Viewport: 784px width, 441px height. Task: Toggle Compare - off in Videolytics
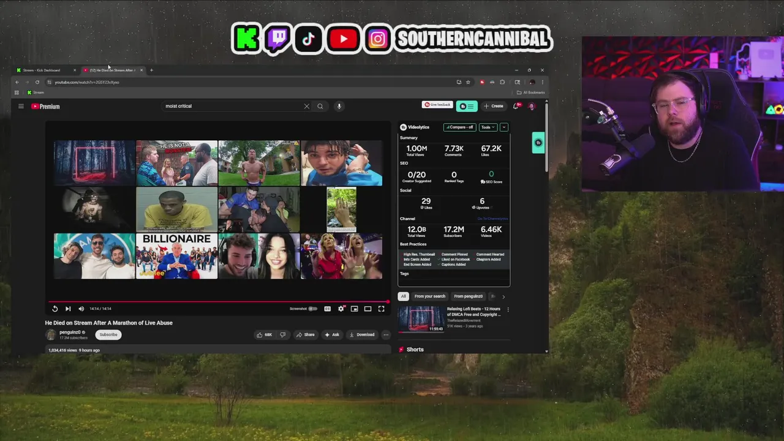click(460, 127)
